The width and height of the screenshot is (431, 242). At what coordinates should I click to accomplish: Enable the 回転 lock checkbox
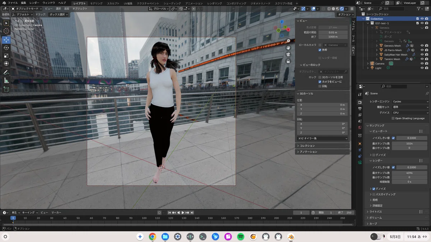[320, 86]
